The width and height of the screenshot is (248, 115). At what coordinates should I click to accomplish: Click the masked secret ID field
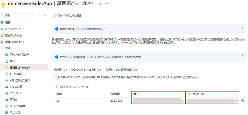click(x=211, y=101)
